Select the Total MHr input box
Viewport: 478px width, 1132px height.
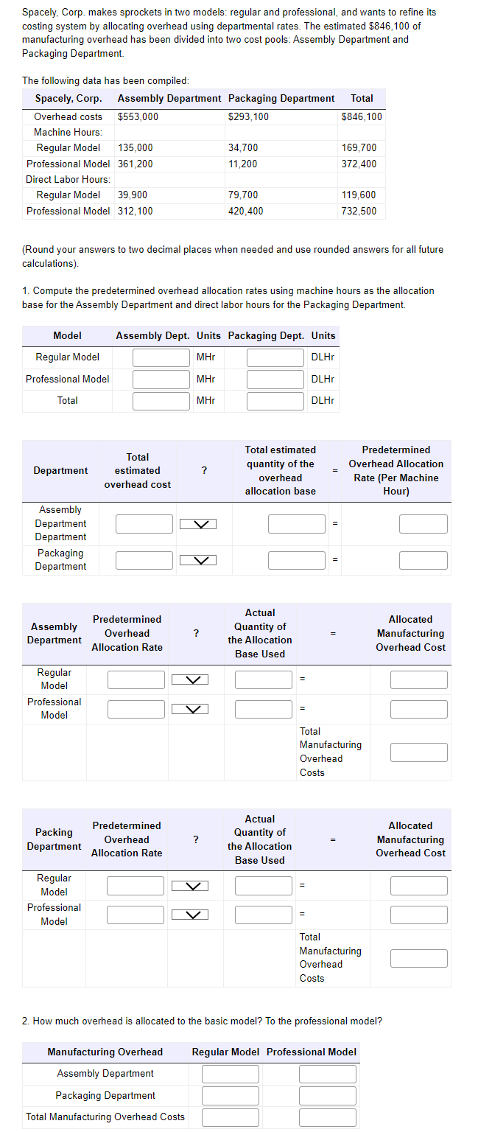click(161, 400)
